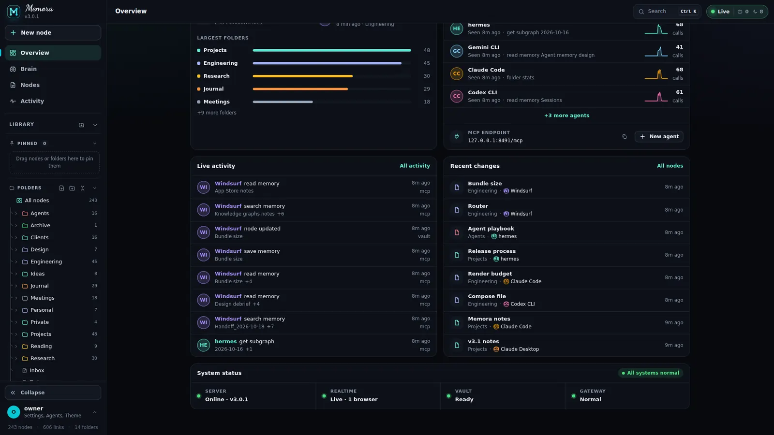Image resolution: width=774 pixels, height=435 pixels.
Task: Click the MCP endpoint plug icon
Action: coord(457,136)
